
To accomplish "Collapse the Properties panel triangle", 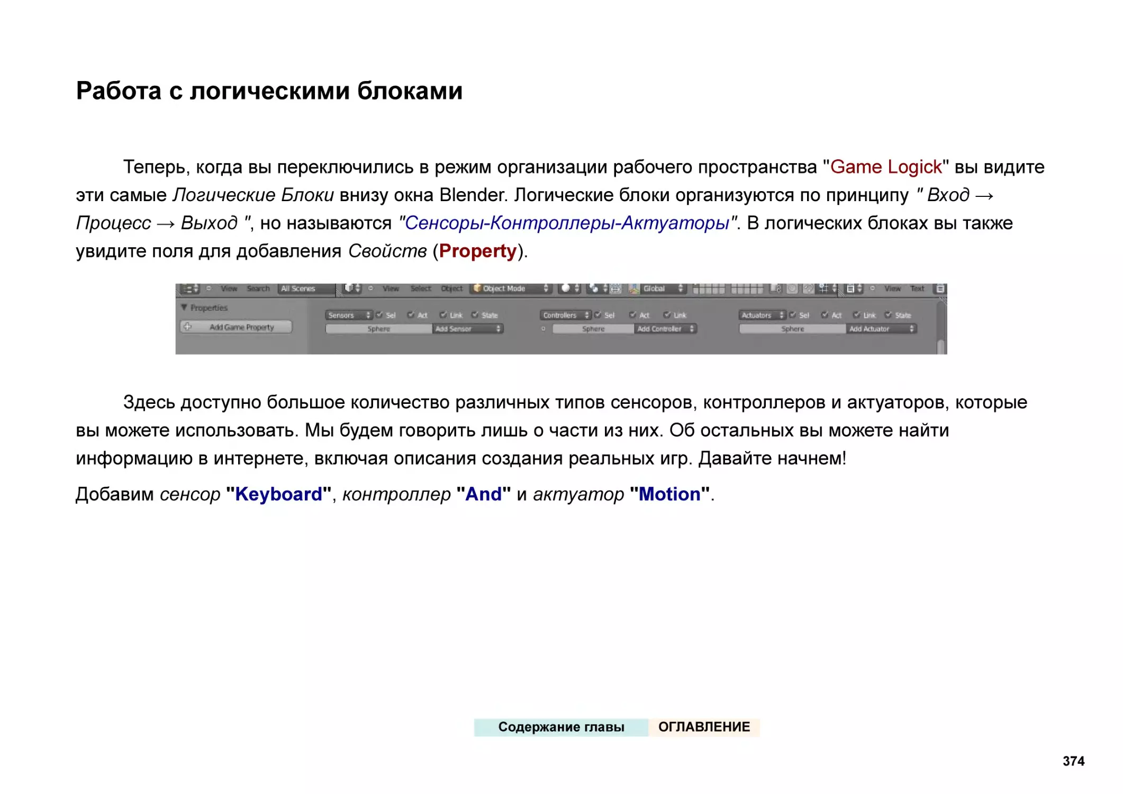I will click(184, 307).
